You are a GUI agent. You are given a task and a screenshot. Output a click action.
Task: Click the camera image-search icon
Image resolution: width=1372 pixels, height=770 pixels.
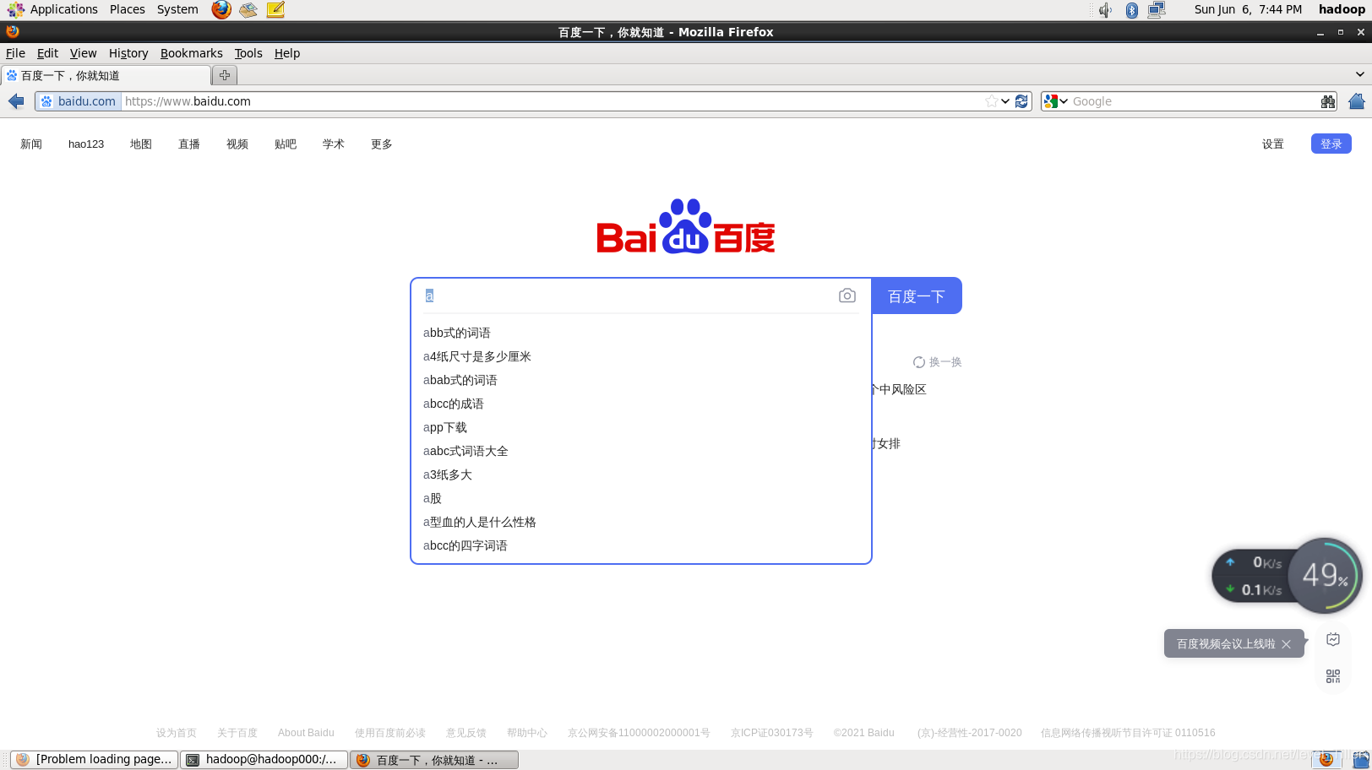pos(847,296)
